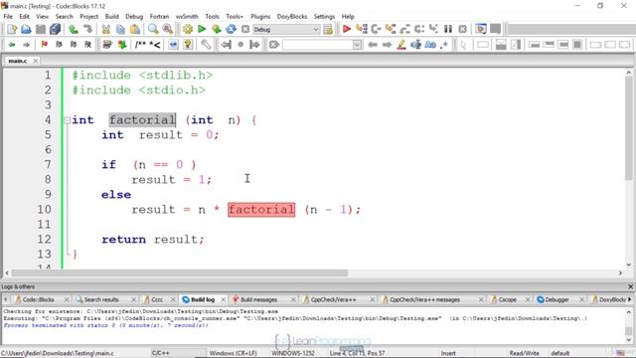This screenshot has height=358, width=636.
Task: Switch to Cccc log tab
Action: pyautogui.click(x=157, y=299)
